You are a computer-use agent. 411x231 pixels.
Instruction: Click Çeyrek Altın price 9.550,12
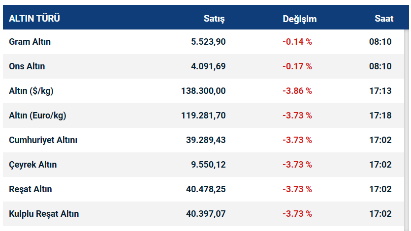click(x=208, y=165)
